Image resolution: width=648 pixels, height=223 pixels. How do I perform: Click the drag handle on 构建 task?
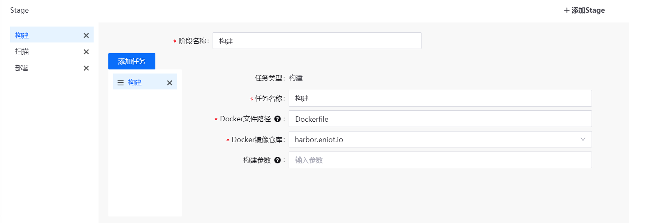pos(121,83)
